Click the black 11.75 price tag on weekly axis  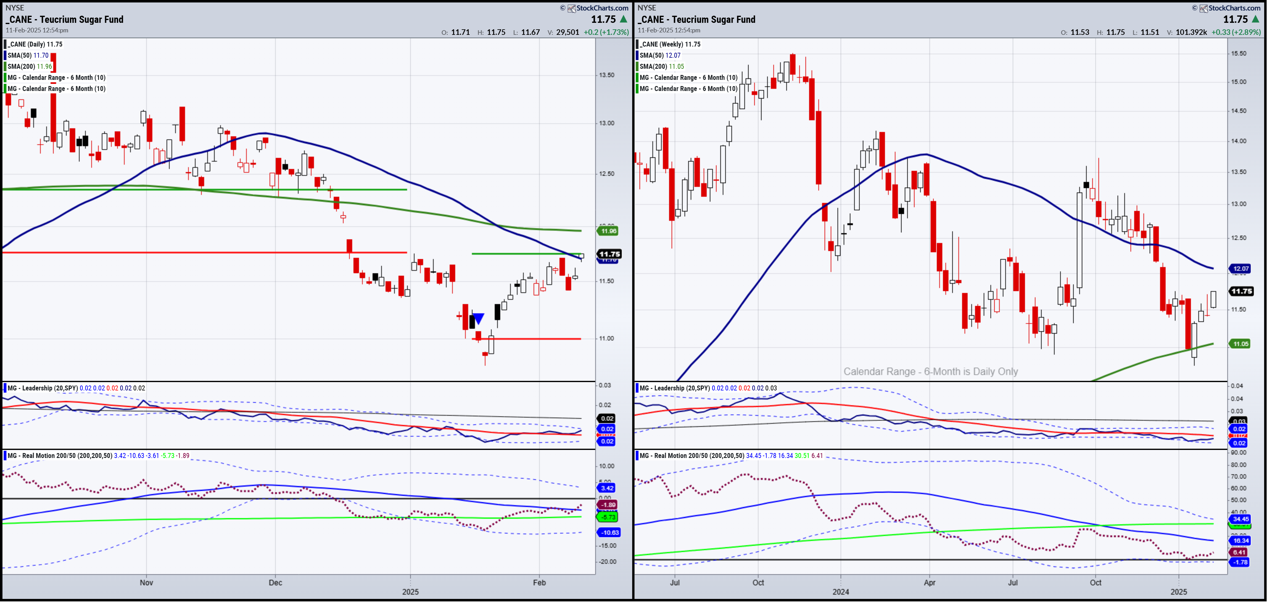[1241, 291]
